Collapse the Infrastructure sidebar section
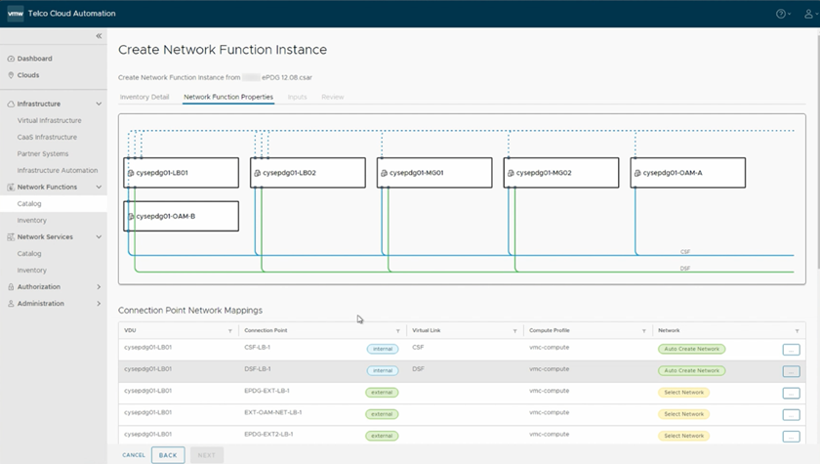The width and height of the screenshot is (820, 464). pos(99,104)
